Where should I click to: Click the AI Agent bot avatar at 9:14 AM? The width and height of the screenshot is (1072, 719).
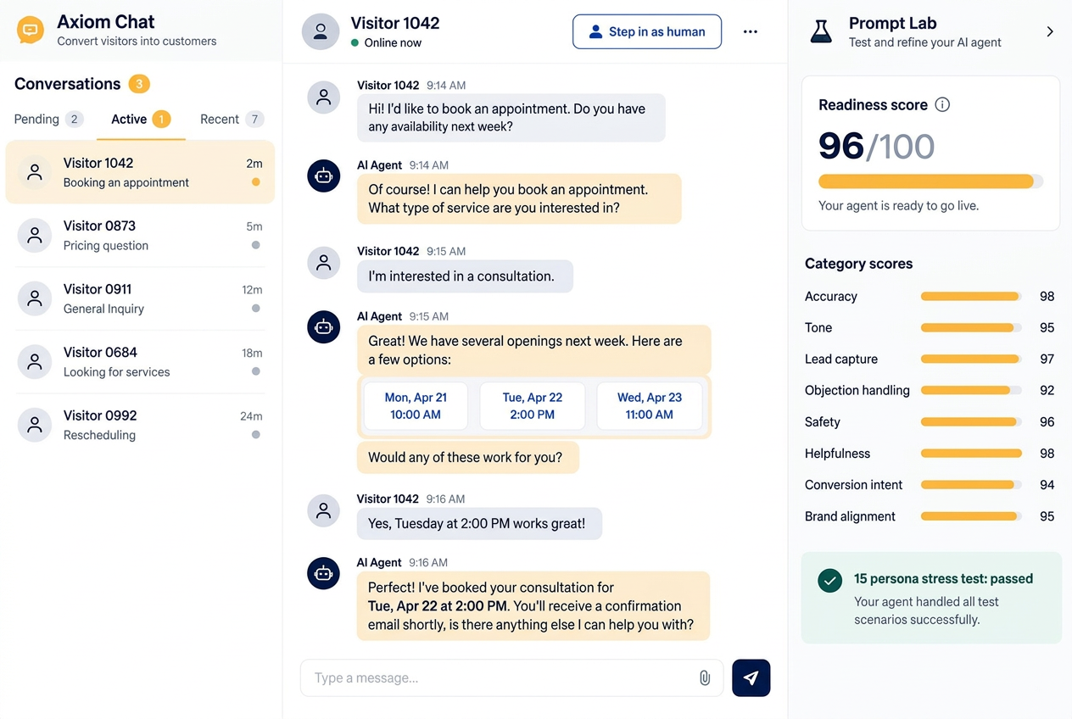323,176
